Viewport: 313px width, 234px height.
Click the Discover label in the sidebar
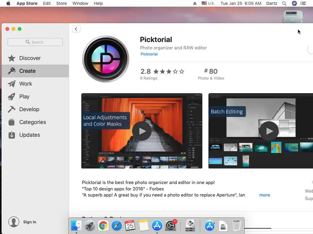click(x=30, y=58)
